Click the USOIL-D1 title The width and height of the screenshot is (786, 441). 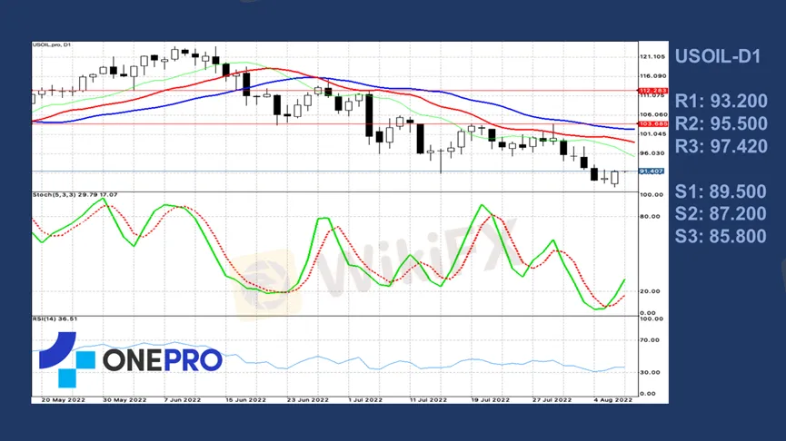pyautogui.click(x=717, y=56)
